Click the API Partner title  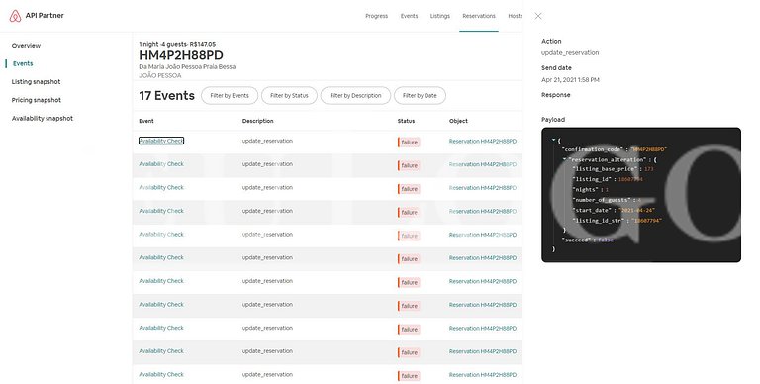(x=45, y=16)
